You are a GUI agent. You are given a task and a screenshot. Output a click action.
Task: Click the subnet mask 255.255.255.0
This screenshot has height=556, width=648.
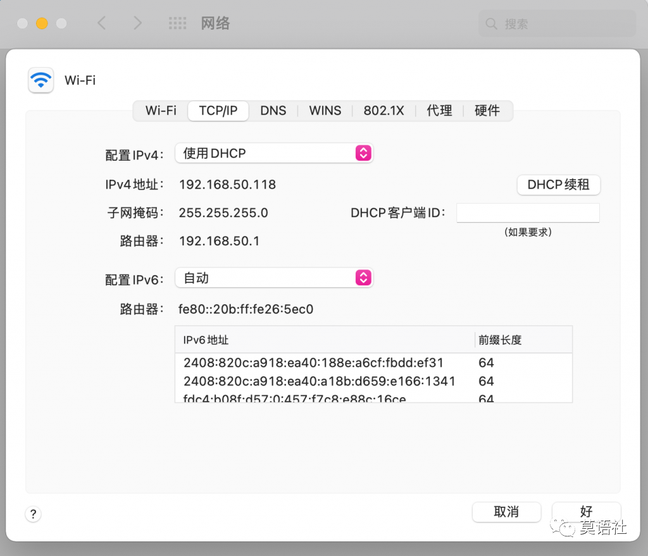point(223,213)
